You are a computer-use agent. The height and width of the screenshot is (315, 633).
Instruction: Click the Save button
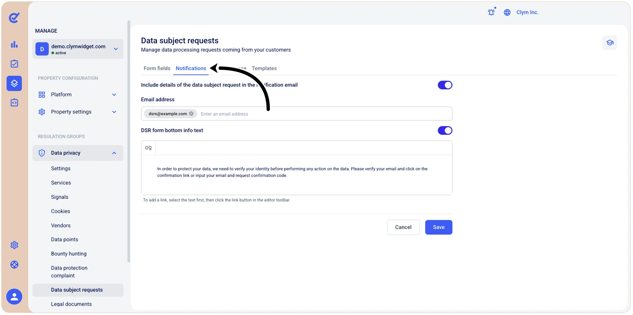pos(439,227)
